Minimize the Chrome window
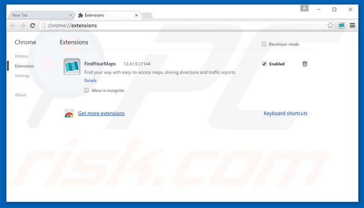364x208 pixels. [318, 10]
